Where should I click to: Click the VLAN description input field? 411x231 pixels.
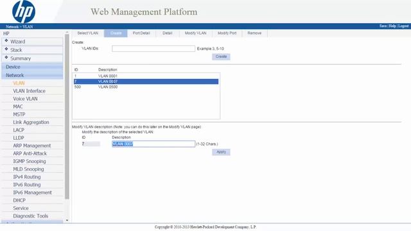click(x=153, y=144)
